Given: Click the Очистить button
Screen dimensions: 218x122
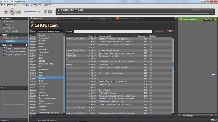Looking at the screenshot, I should point(159,31).
